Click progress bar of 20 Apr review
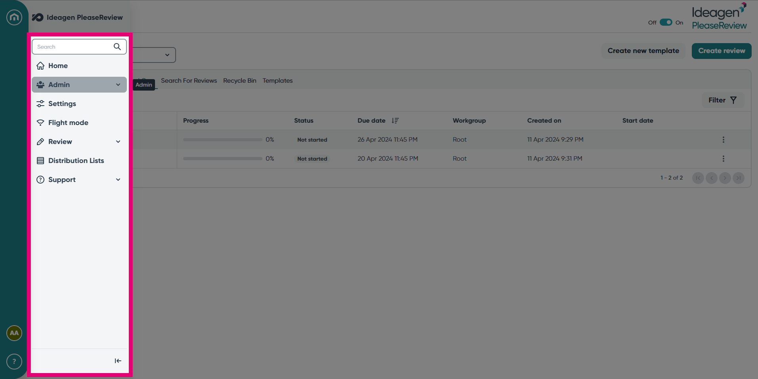The height and width of the screenshot is (379, 758). point(223,159)
